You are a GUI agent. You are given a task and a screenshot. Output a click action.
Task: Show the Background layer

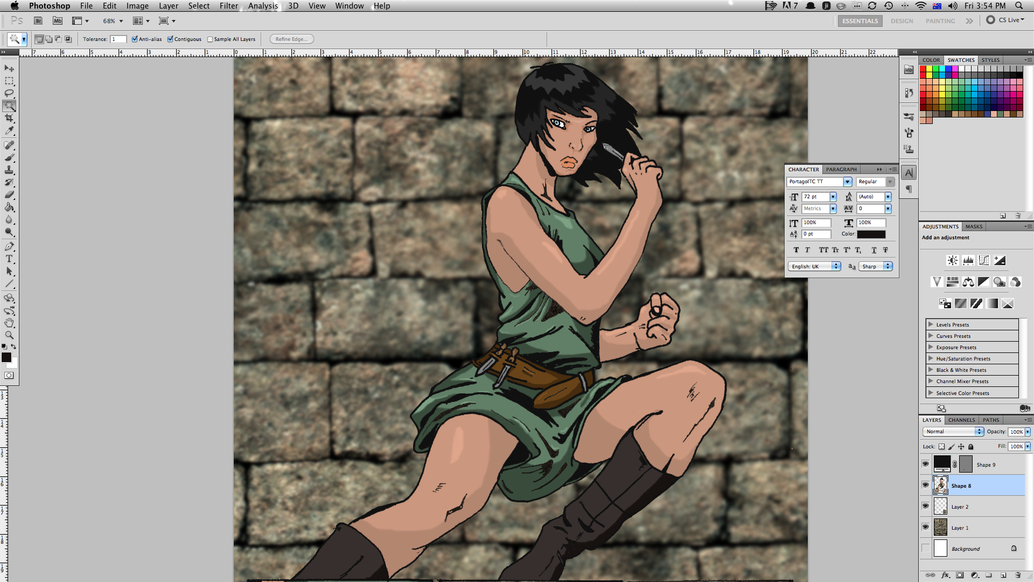click(925, 548)
